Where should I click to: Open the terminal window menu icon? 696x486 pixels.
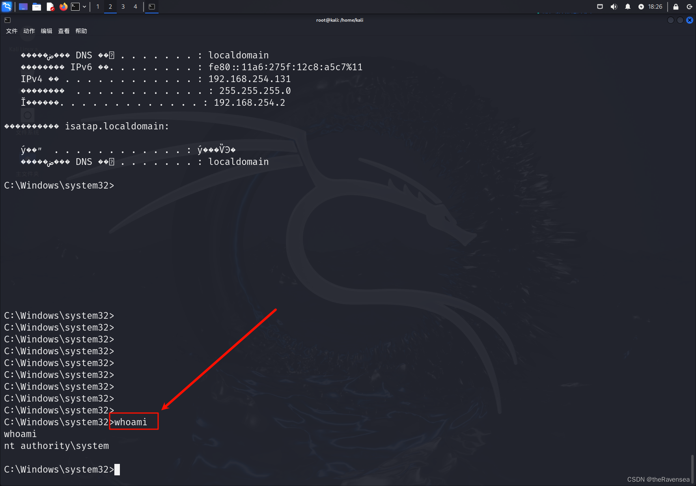7,20
